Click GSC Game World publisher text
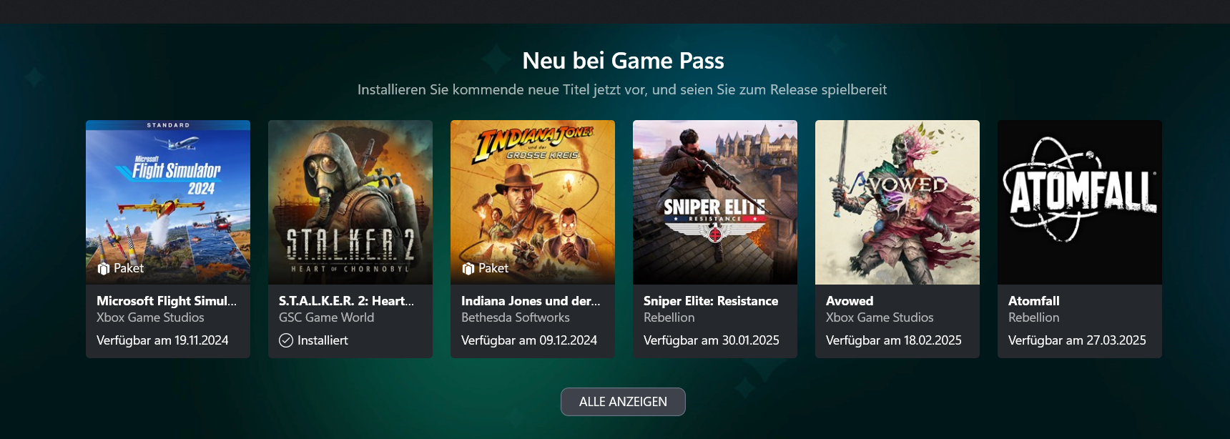The image size is (1230, 439). (x=326, y=317)
